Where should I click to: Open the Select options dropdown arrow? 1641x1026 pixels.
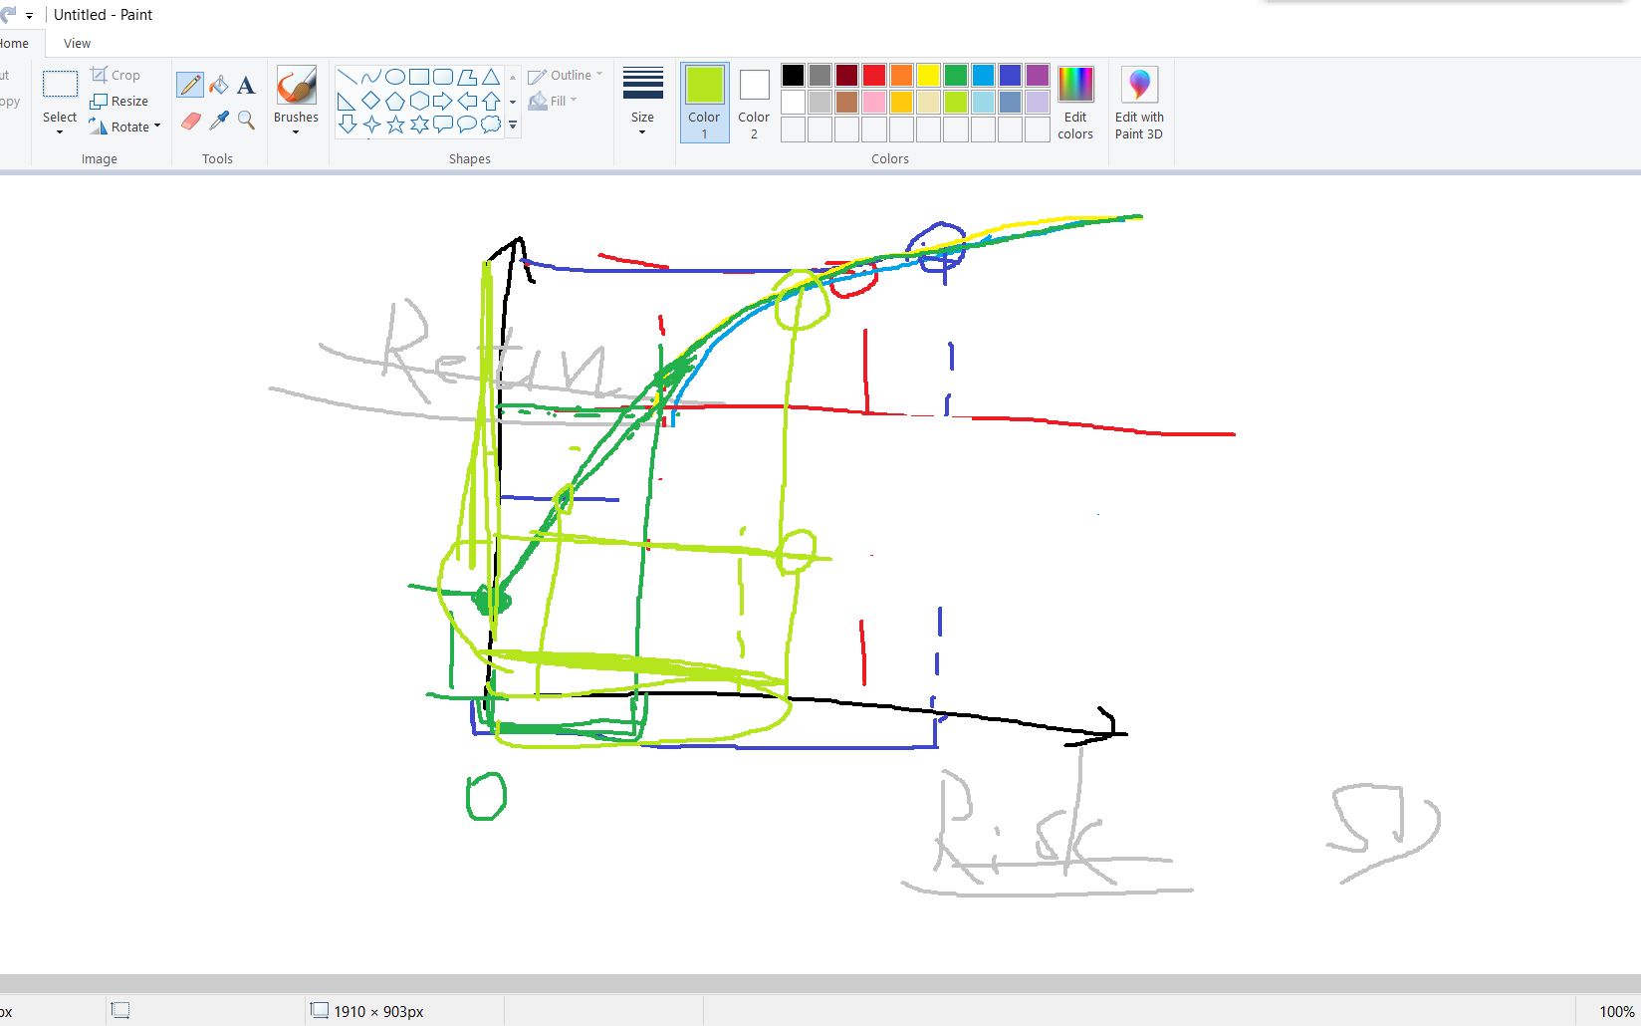(x=60, y=132)
